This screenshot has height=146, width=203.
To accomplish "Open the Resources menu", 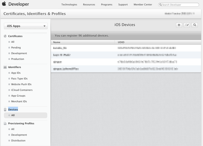I will pos(89,5).
